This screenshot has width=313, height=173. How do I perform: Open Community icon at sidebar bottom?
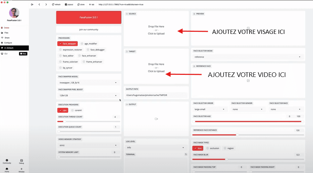[x=7, y=161]
